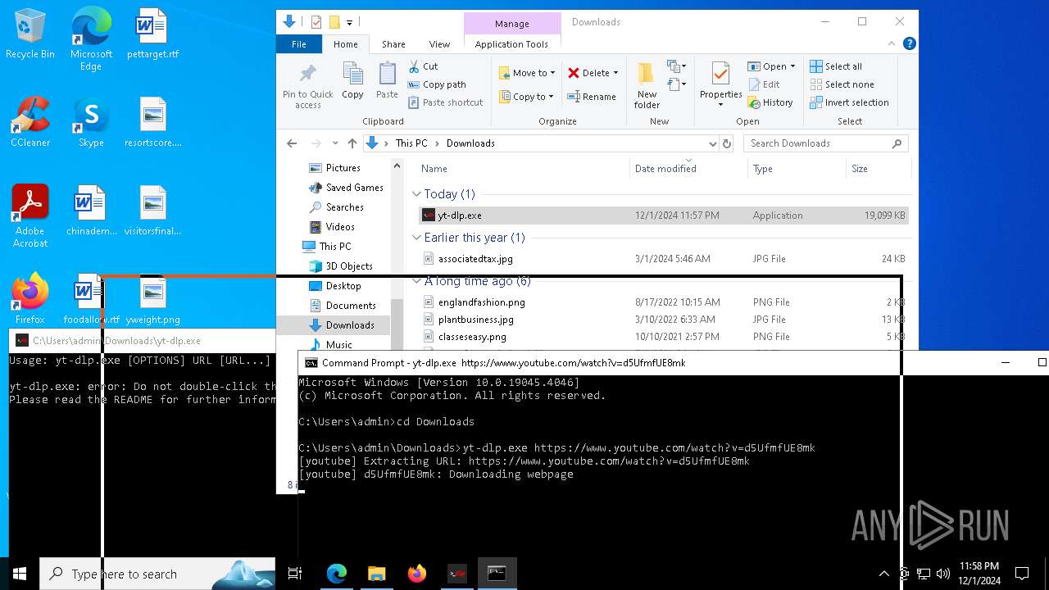Open CCleaner desktop shortcut
The image size is (1049, 590).
(30, 122)
